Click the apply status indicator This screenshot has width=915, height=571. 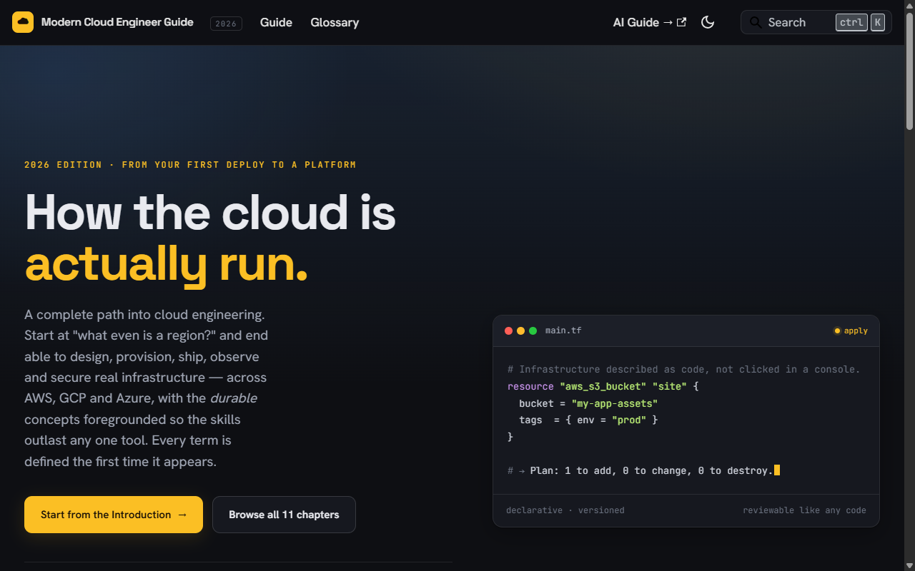click(851, 330)
